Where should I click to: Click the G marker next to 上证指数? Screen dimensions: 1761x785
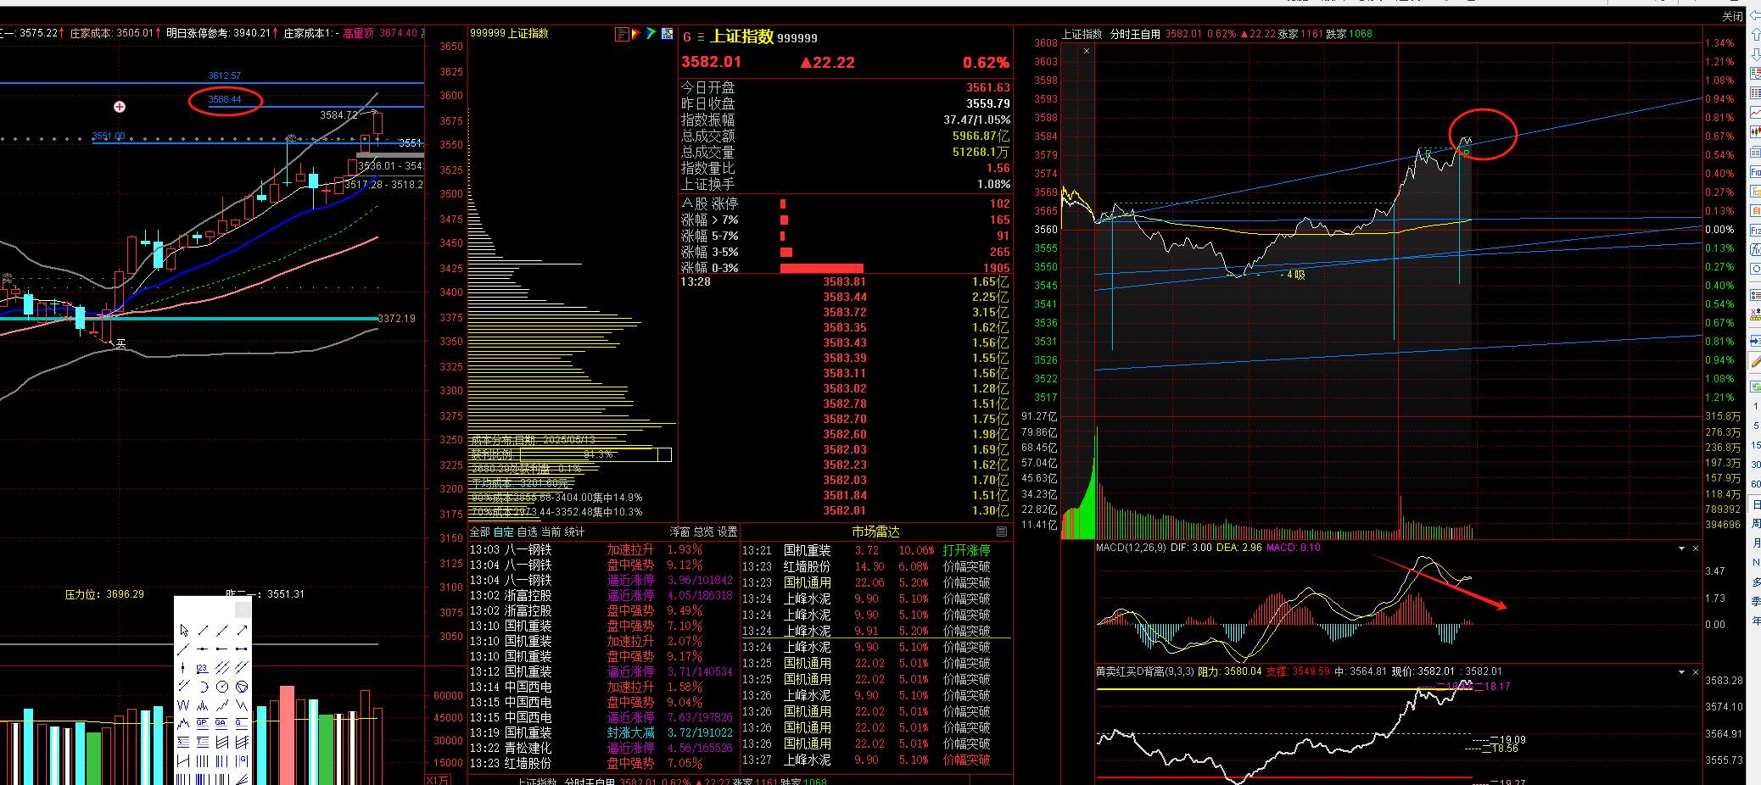coord(687,37)
